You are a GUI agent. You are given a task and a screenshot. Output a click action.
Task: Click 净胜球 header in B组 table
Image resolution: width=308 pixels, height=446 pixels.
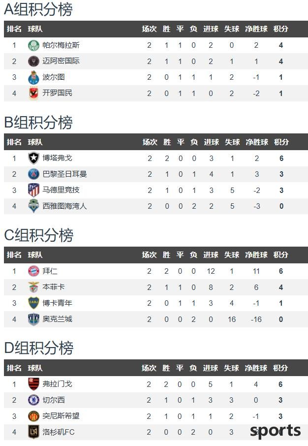point(257,142)
